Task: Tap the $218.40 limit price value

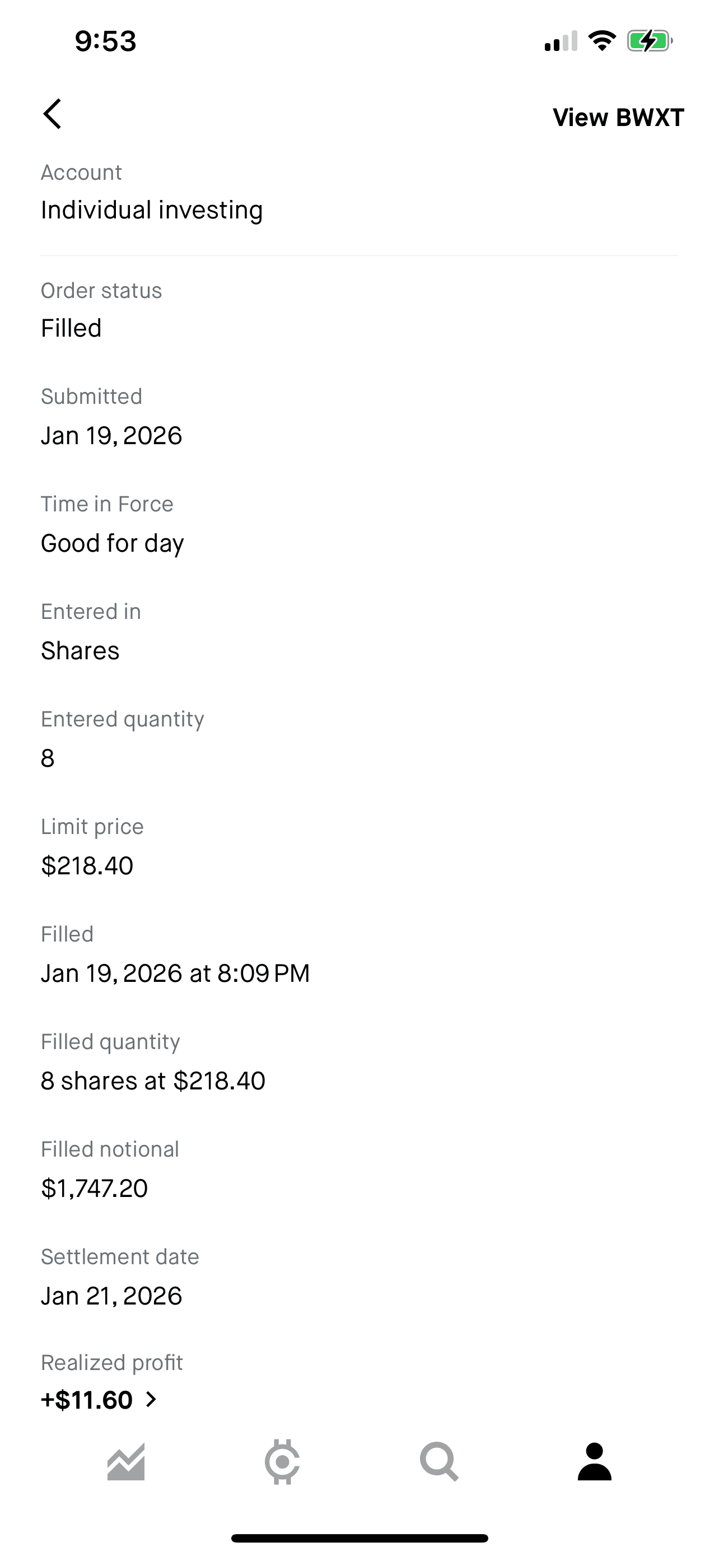Action: coord(87,865)
